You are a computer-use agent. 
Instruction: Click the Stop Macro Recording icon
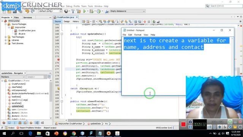point(149,22)
